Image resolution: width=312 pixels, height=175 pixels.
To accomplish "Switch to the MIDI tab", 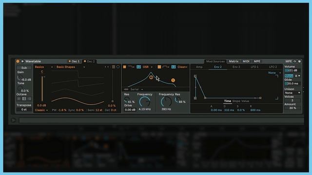I will pyautogui.click(x=246, y=61).
